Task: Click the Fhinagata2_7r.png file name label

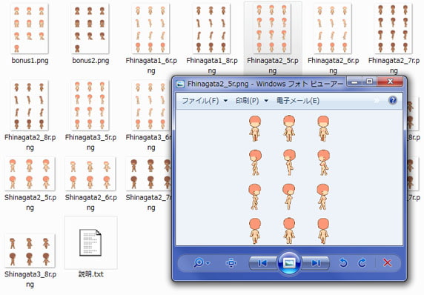Action: [394, 65]
